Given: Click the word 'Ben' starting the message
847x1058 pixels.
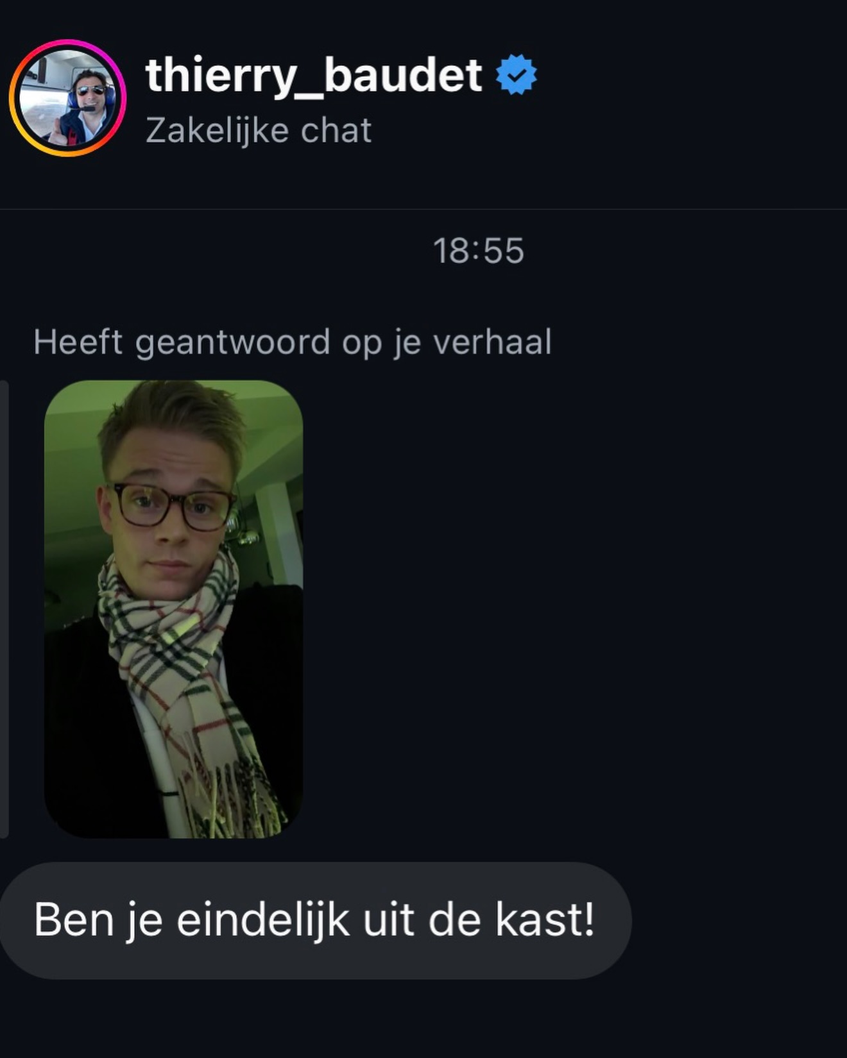Looking at the screenshot, I should (x=74, y=920).
